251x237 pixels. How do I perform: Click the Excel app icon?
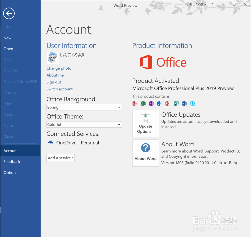143,104
